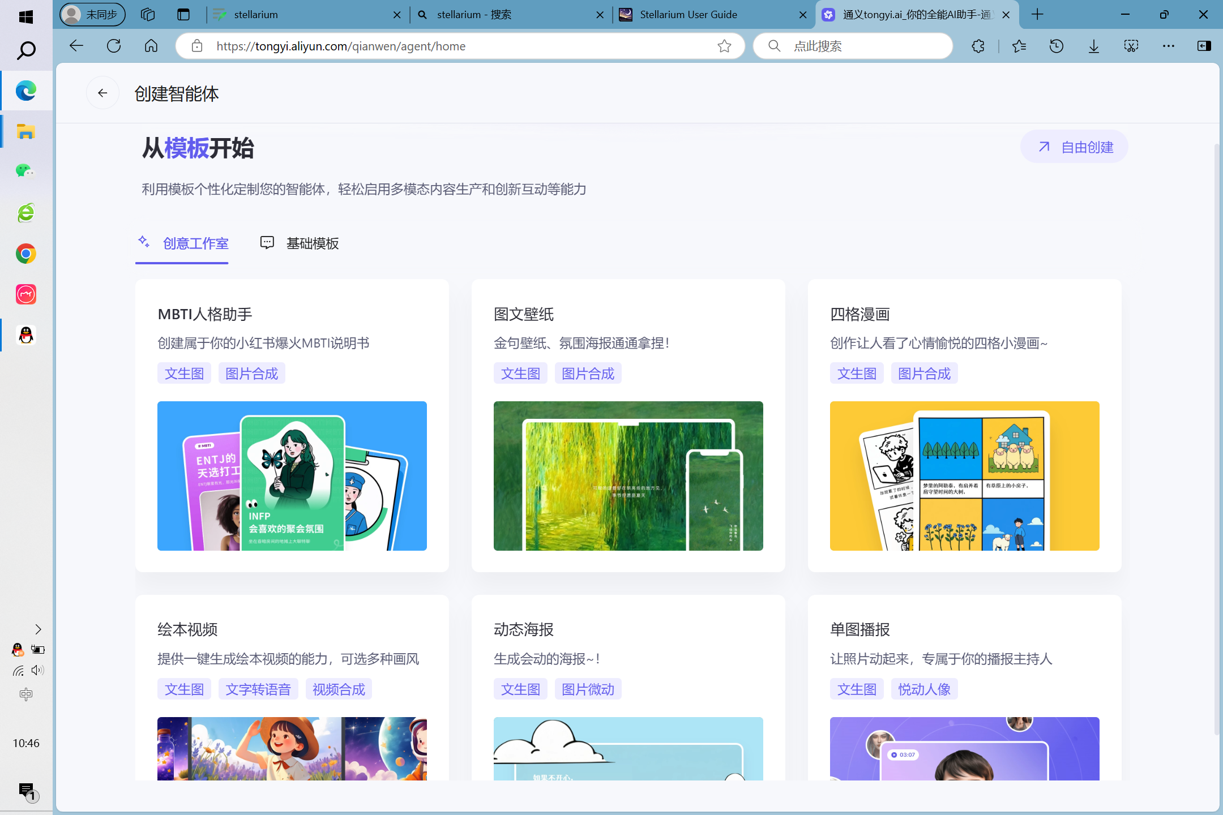Click 文字转语音 tag on 绘本视频
This screenshot has height=815, width=1223.
258,689
